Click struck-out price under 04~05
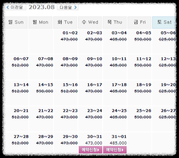 [143, 39]
